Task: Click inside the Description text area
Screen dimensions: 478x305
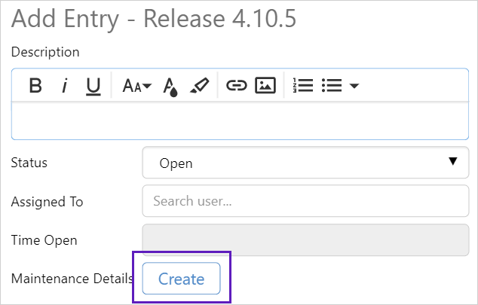Action: [240, 120]
